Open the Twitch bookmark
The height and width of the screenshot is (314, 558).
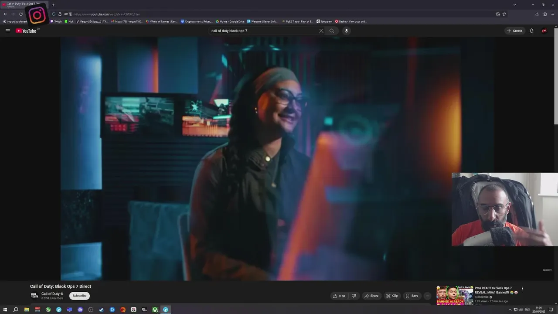point(56,21)
